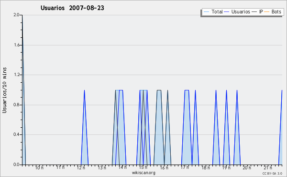Image resolution: width=287 pixels, height=177 pixels.
Task: Click the 16 h axis tick label
Action: (x=164, y=167)
